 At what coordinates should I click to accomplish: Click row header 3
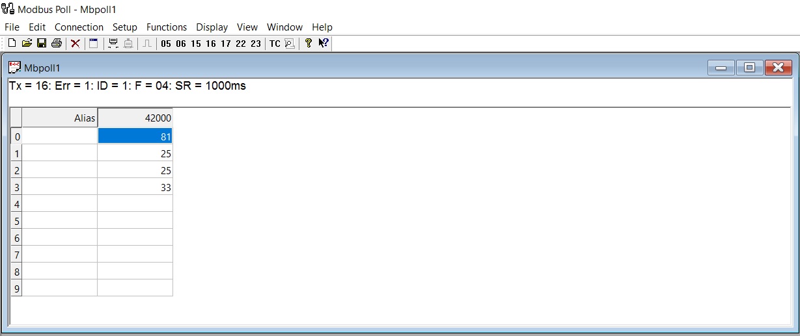click(17, 187)
